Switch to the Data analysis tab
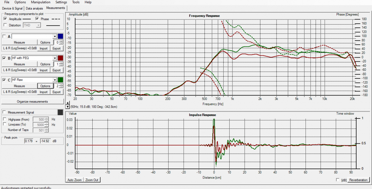Viewport: 372px width, 189px height. [x=34, y=8]
